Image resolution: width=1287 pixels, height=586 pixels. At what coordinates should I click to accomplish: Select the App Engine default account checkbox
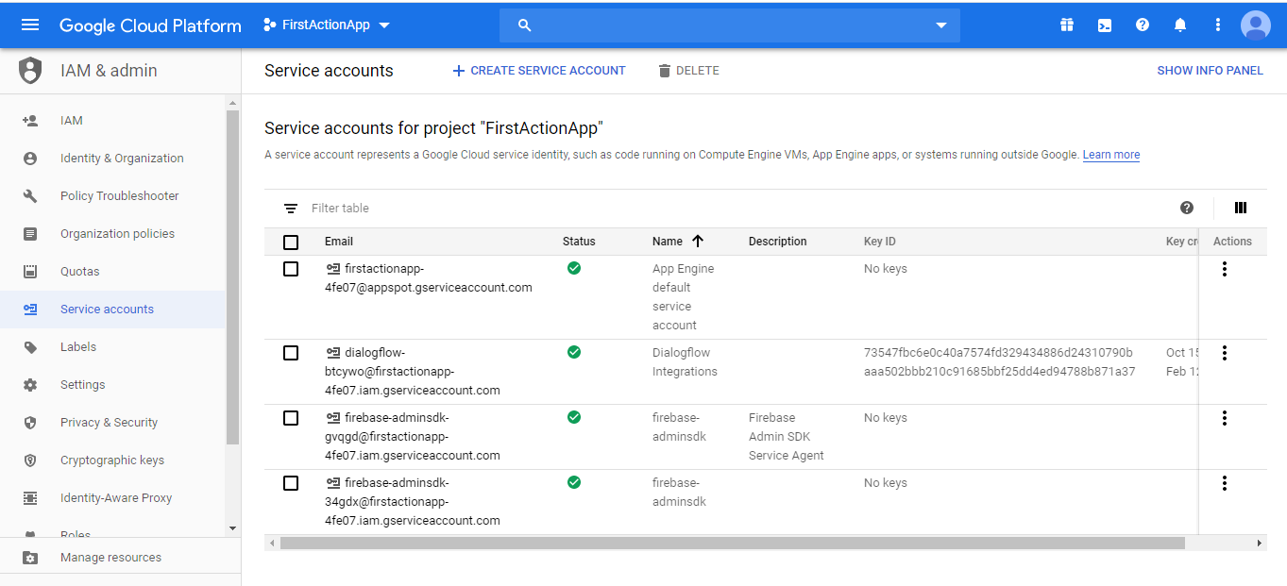coord(291,269)
